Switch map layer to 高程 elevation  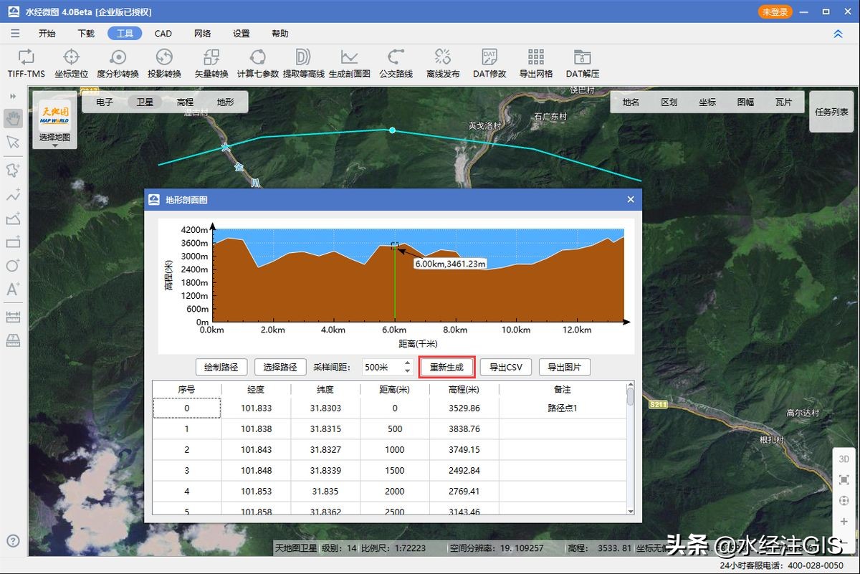(x=185, y=102)
